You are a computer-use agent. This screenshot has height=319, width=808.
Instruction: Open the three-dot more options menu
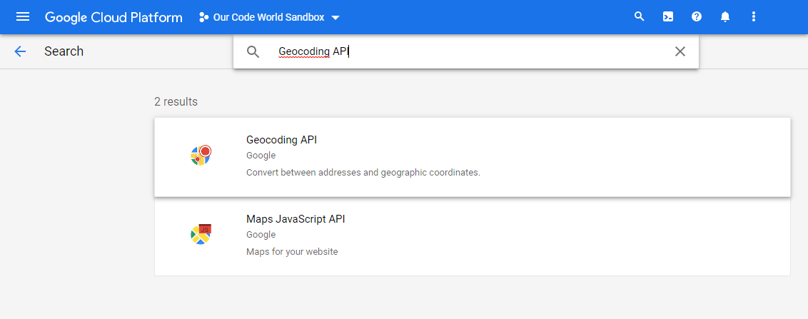click(x=753, y=16)
